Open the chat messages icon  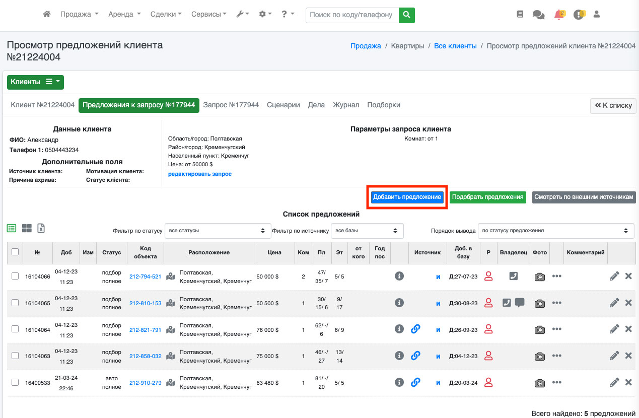point(538,15)
